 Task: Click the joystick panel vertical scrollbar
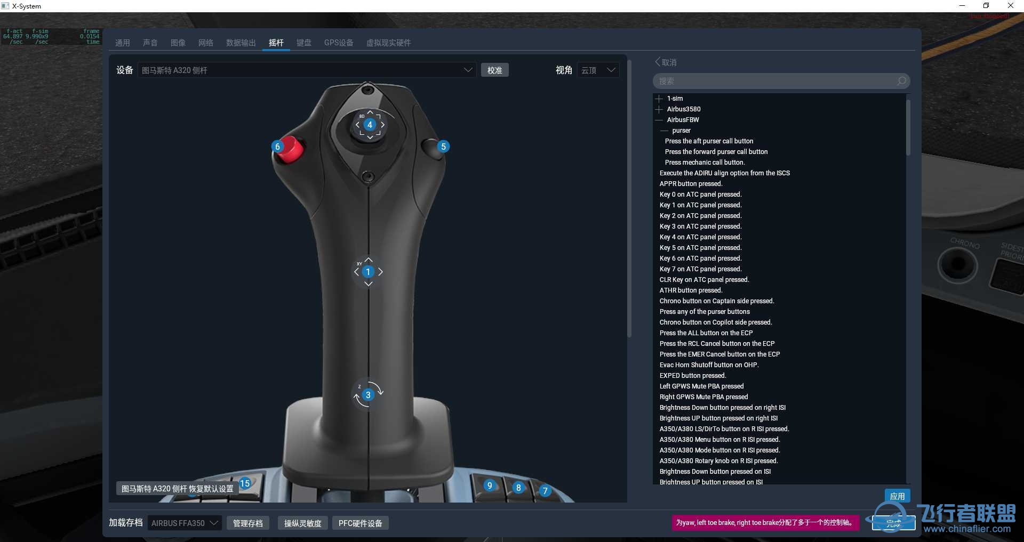coord(629,199)
